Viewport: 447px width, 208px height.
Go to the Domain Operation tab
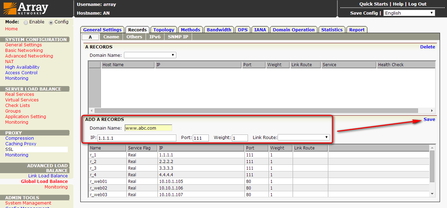pos(294,30)
